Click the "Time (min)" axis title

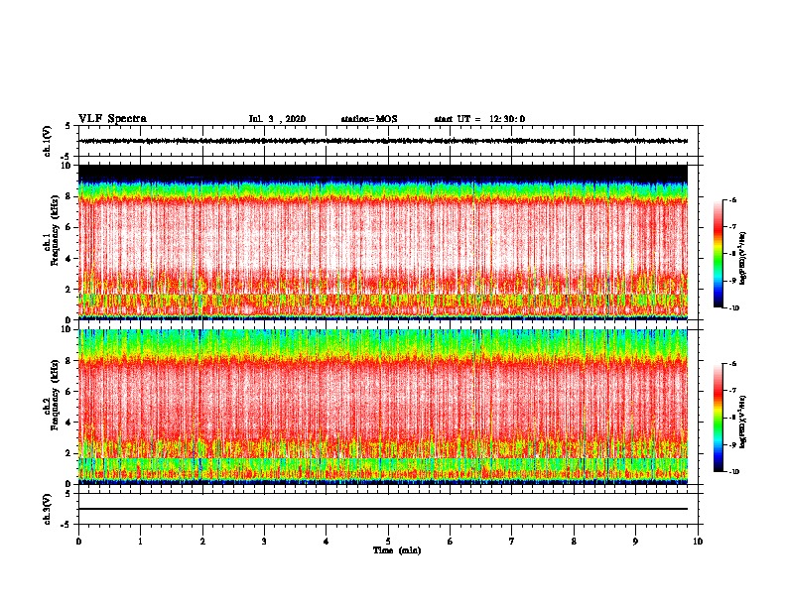pyautogui.click(x=397, y=550)
